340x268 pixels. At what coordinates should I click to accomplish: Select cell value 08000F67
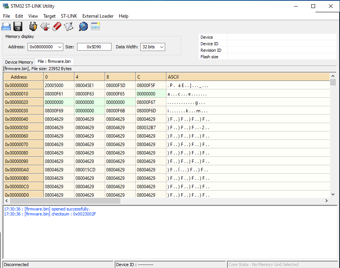[x=151, y=102]
